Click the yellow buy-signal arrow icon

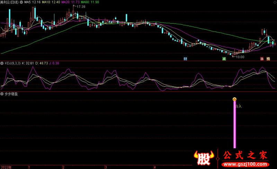(234, 100)
